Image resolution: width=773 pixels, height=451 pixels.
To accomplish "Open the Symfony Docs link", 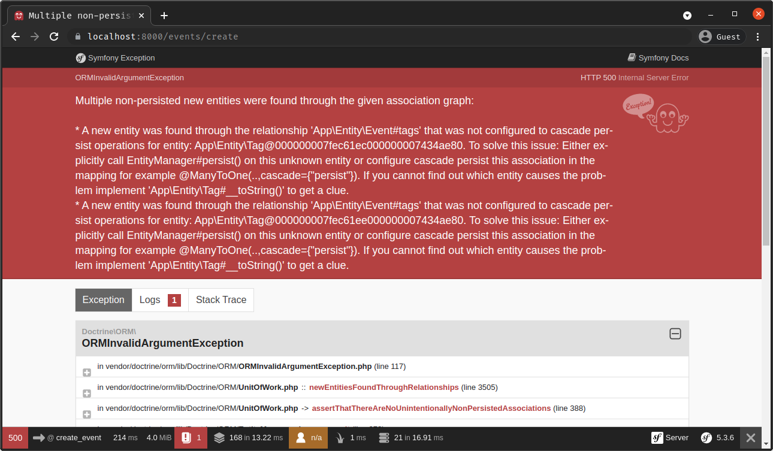I will (658, 58).
